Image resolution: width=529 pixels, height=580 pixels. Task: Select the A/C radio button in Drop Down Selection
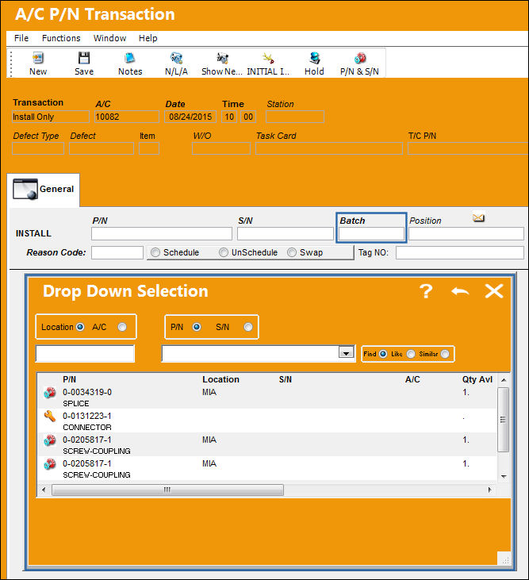122,327
